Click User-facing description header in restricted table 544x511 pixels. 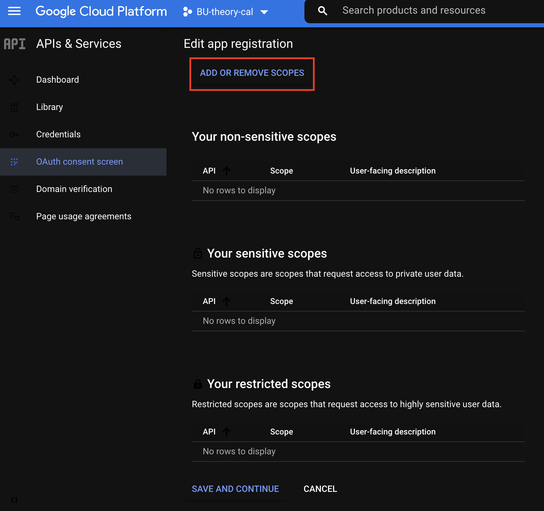(393, 432)
